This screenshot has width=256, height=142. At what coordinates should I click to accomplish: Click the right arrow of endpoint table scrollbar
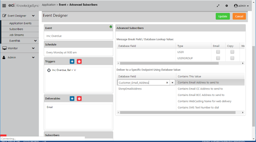[x=243, y=112]
